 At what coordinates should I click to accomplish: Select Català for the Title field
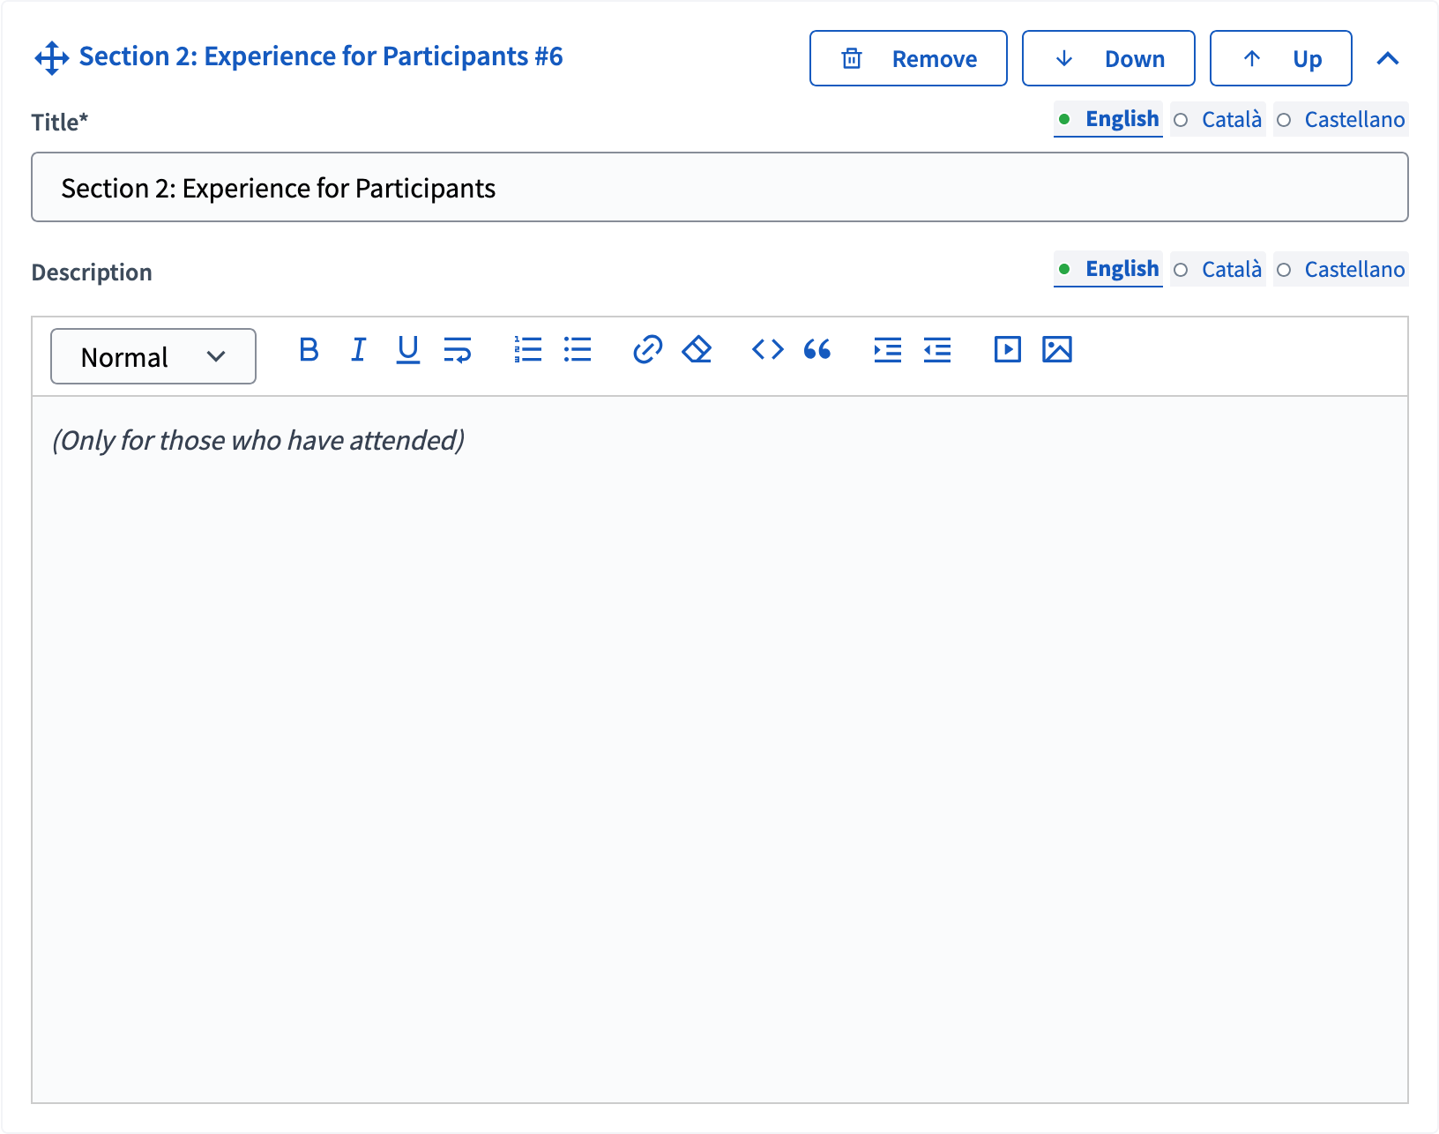pos(1230,119)
